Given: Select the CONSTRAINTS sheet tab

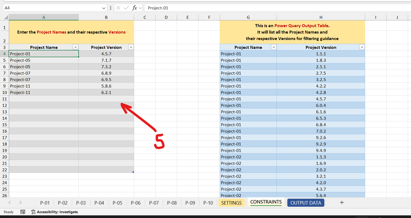Looking at the screenshot, I should tap(266, 202).
